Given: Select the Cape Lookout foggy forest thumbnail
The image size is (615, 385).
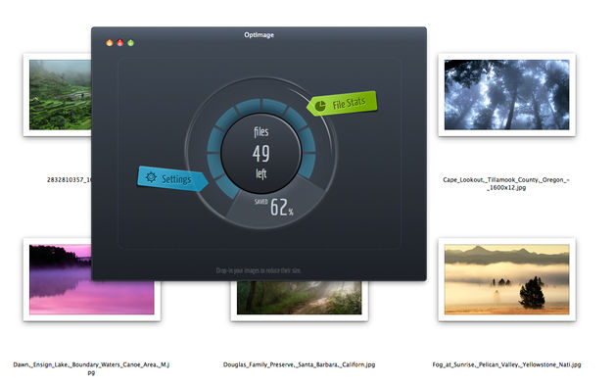Looking at the screenshot, I should click(x=506, y=95).
